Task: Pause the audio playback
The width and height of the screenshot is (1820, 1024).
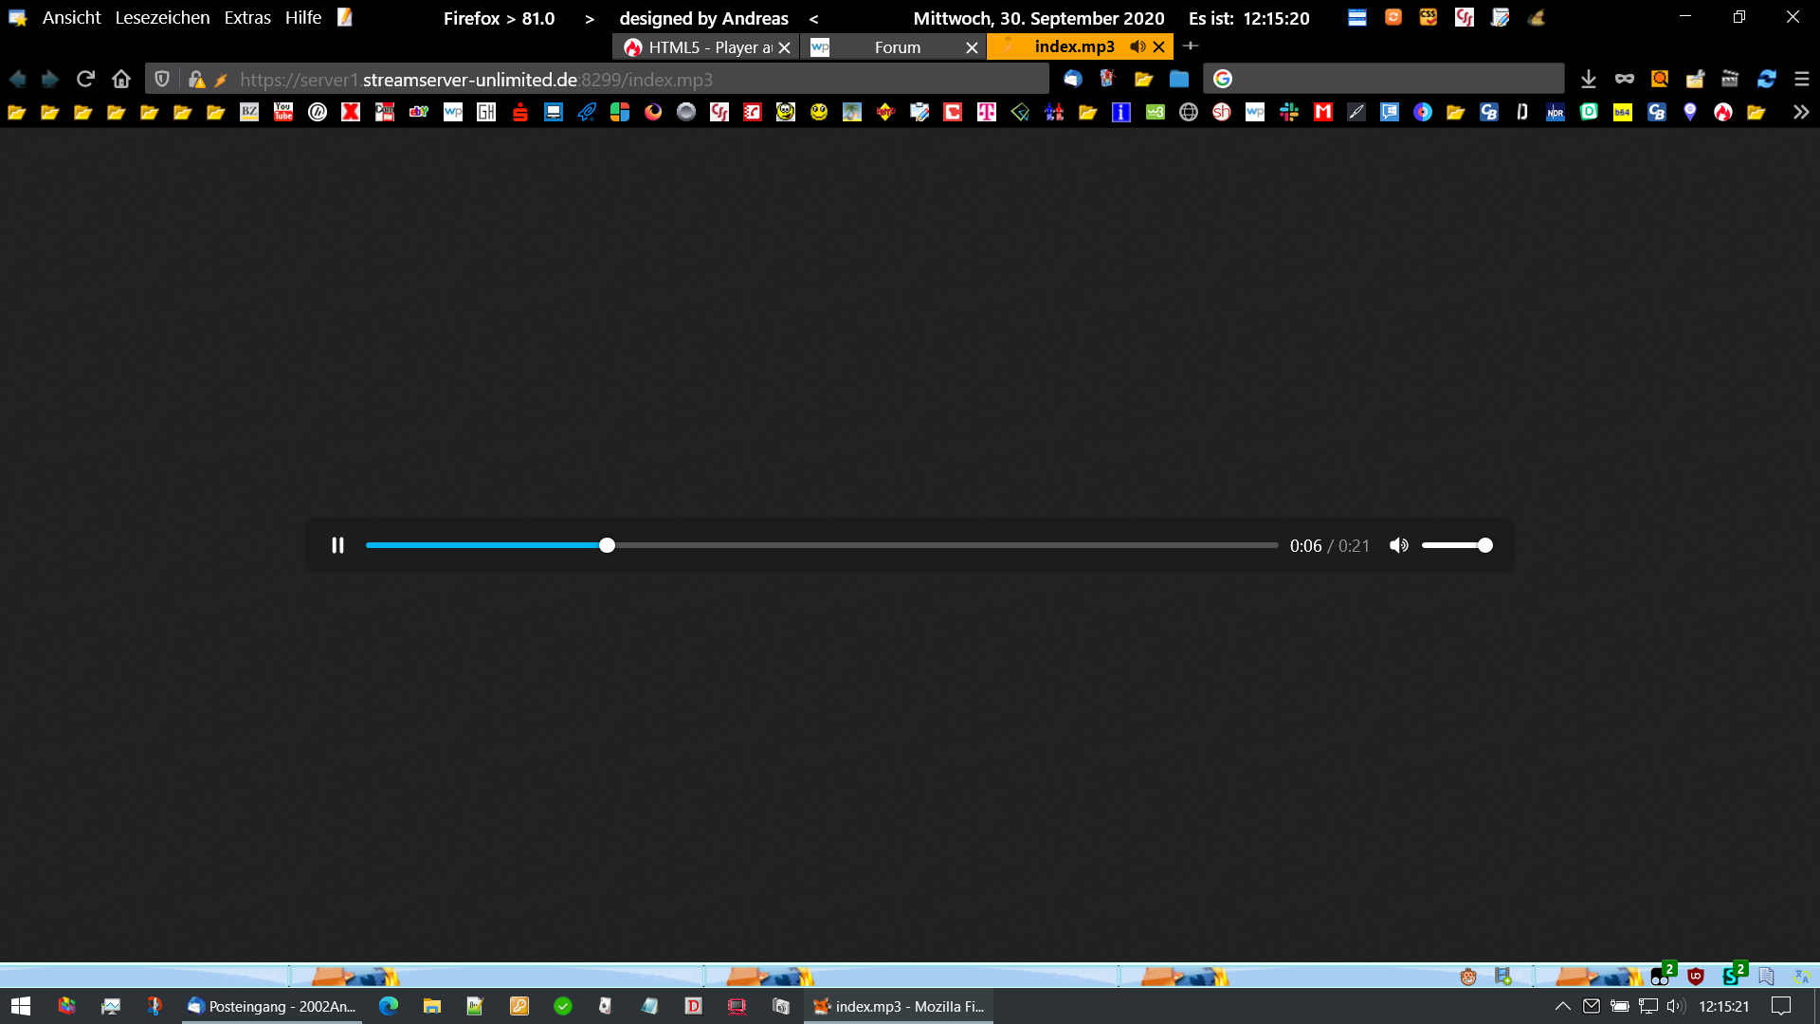Action: point(337,545)
